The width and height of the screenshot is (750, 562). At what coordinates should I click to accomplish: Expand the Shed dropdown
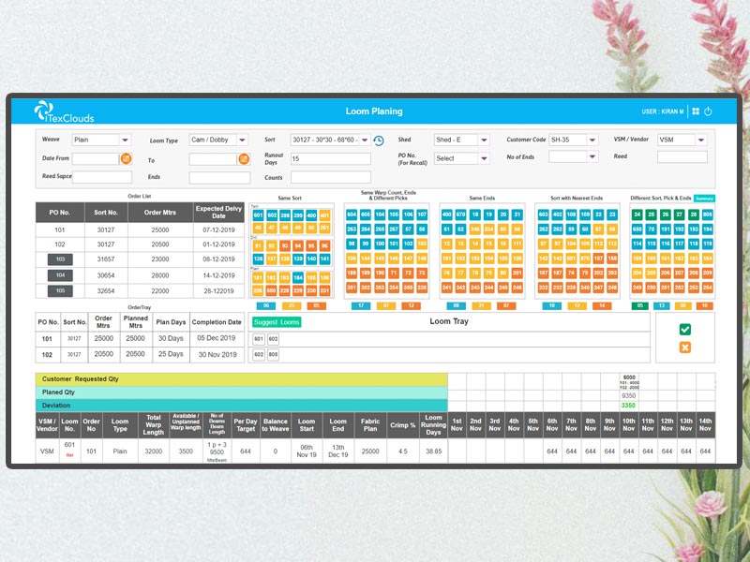click(483, 140)
